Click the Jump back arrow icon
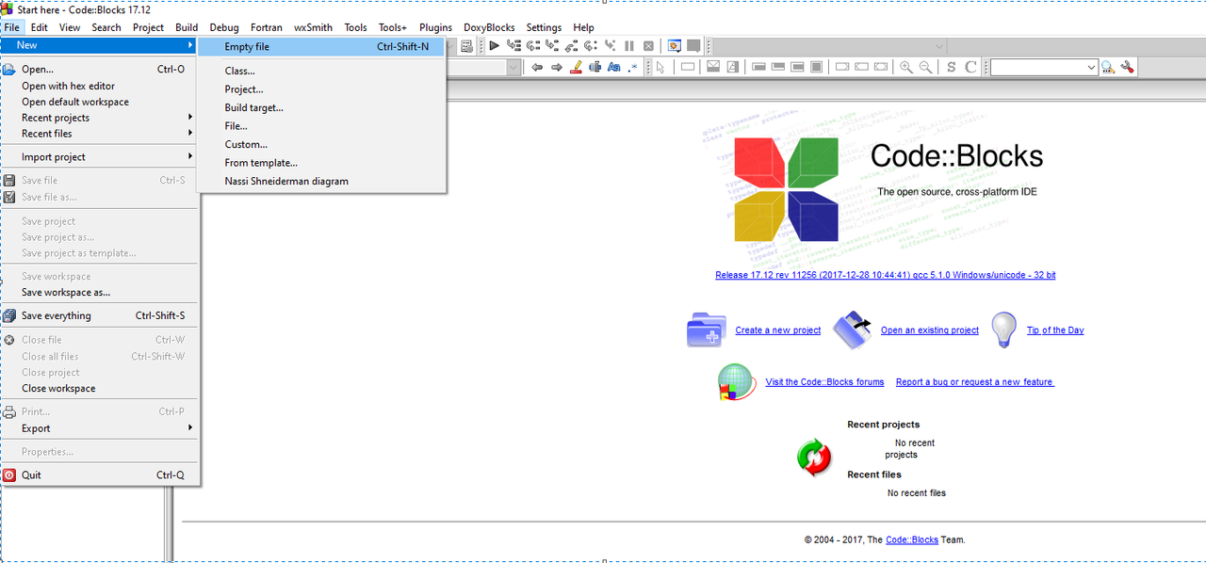 (537, 67)
